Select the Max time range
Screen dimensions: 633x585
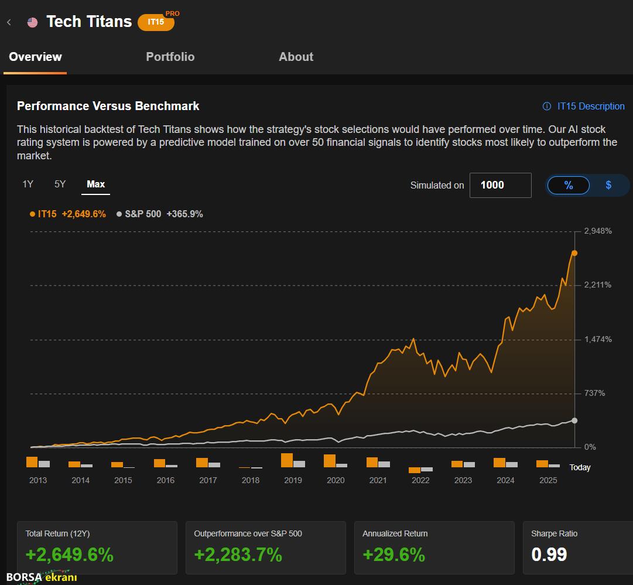tap(95, 184)
